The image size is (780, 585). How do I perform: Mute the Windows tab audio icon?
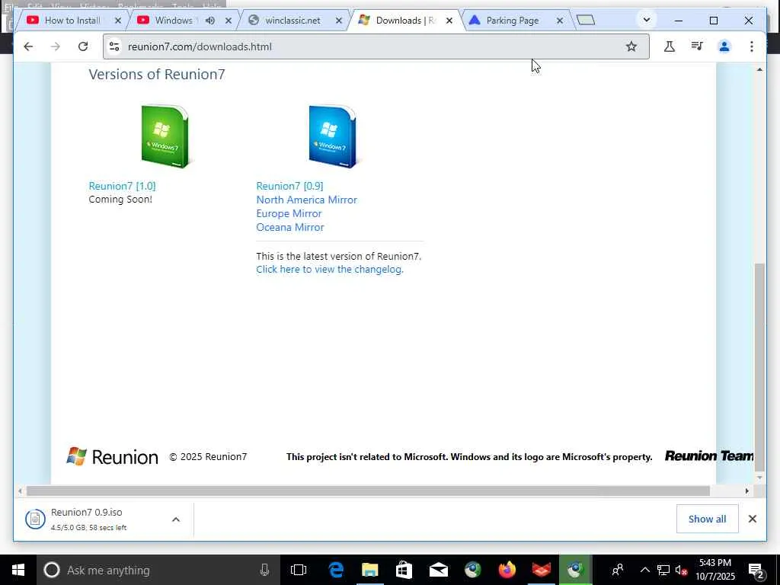click(x=210, y=21)
